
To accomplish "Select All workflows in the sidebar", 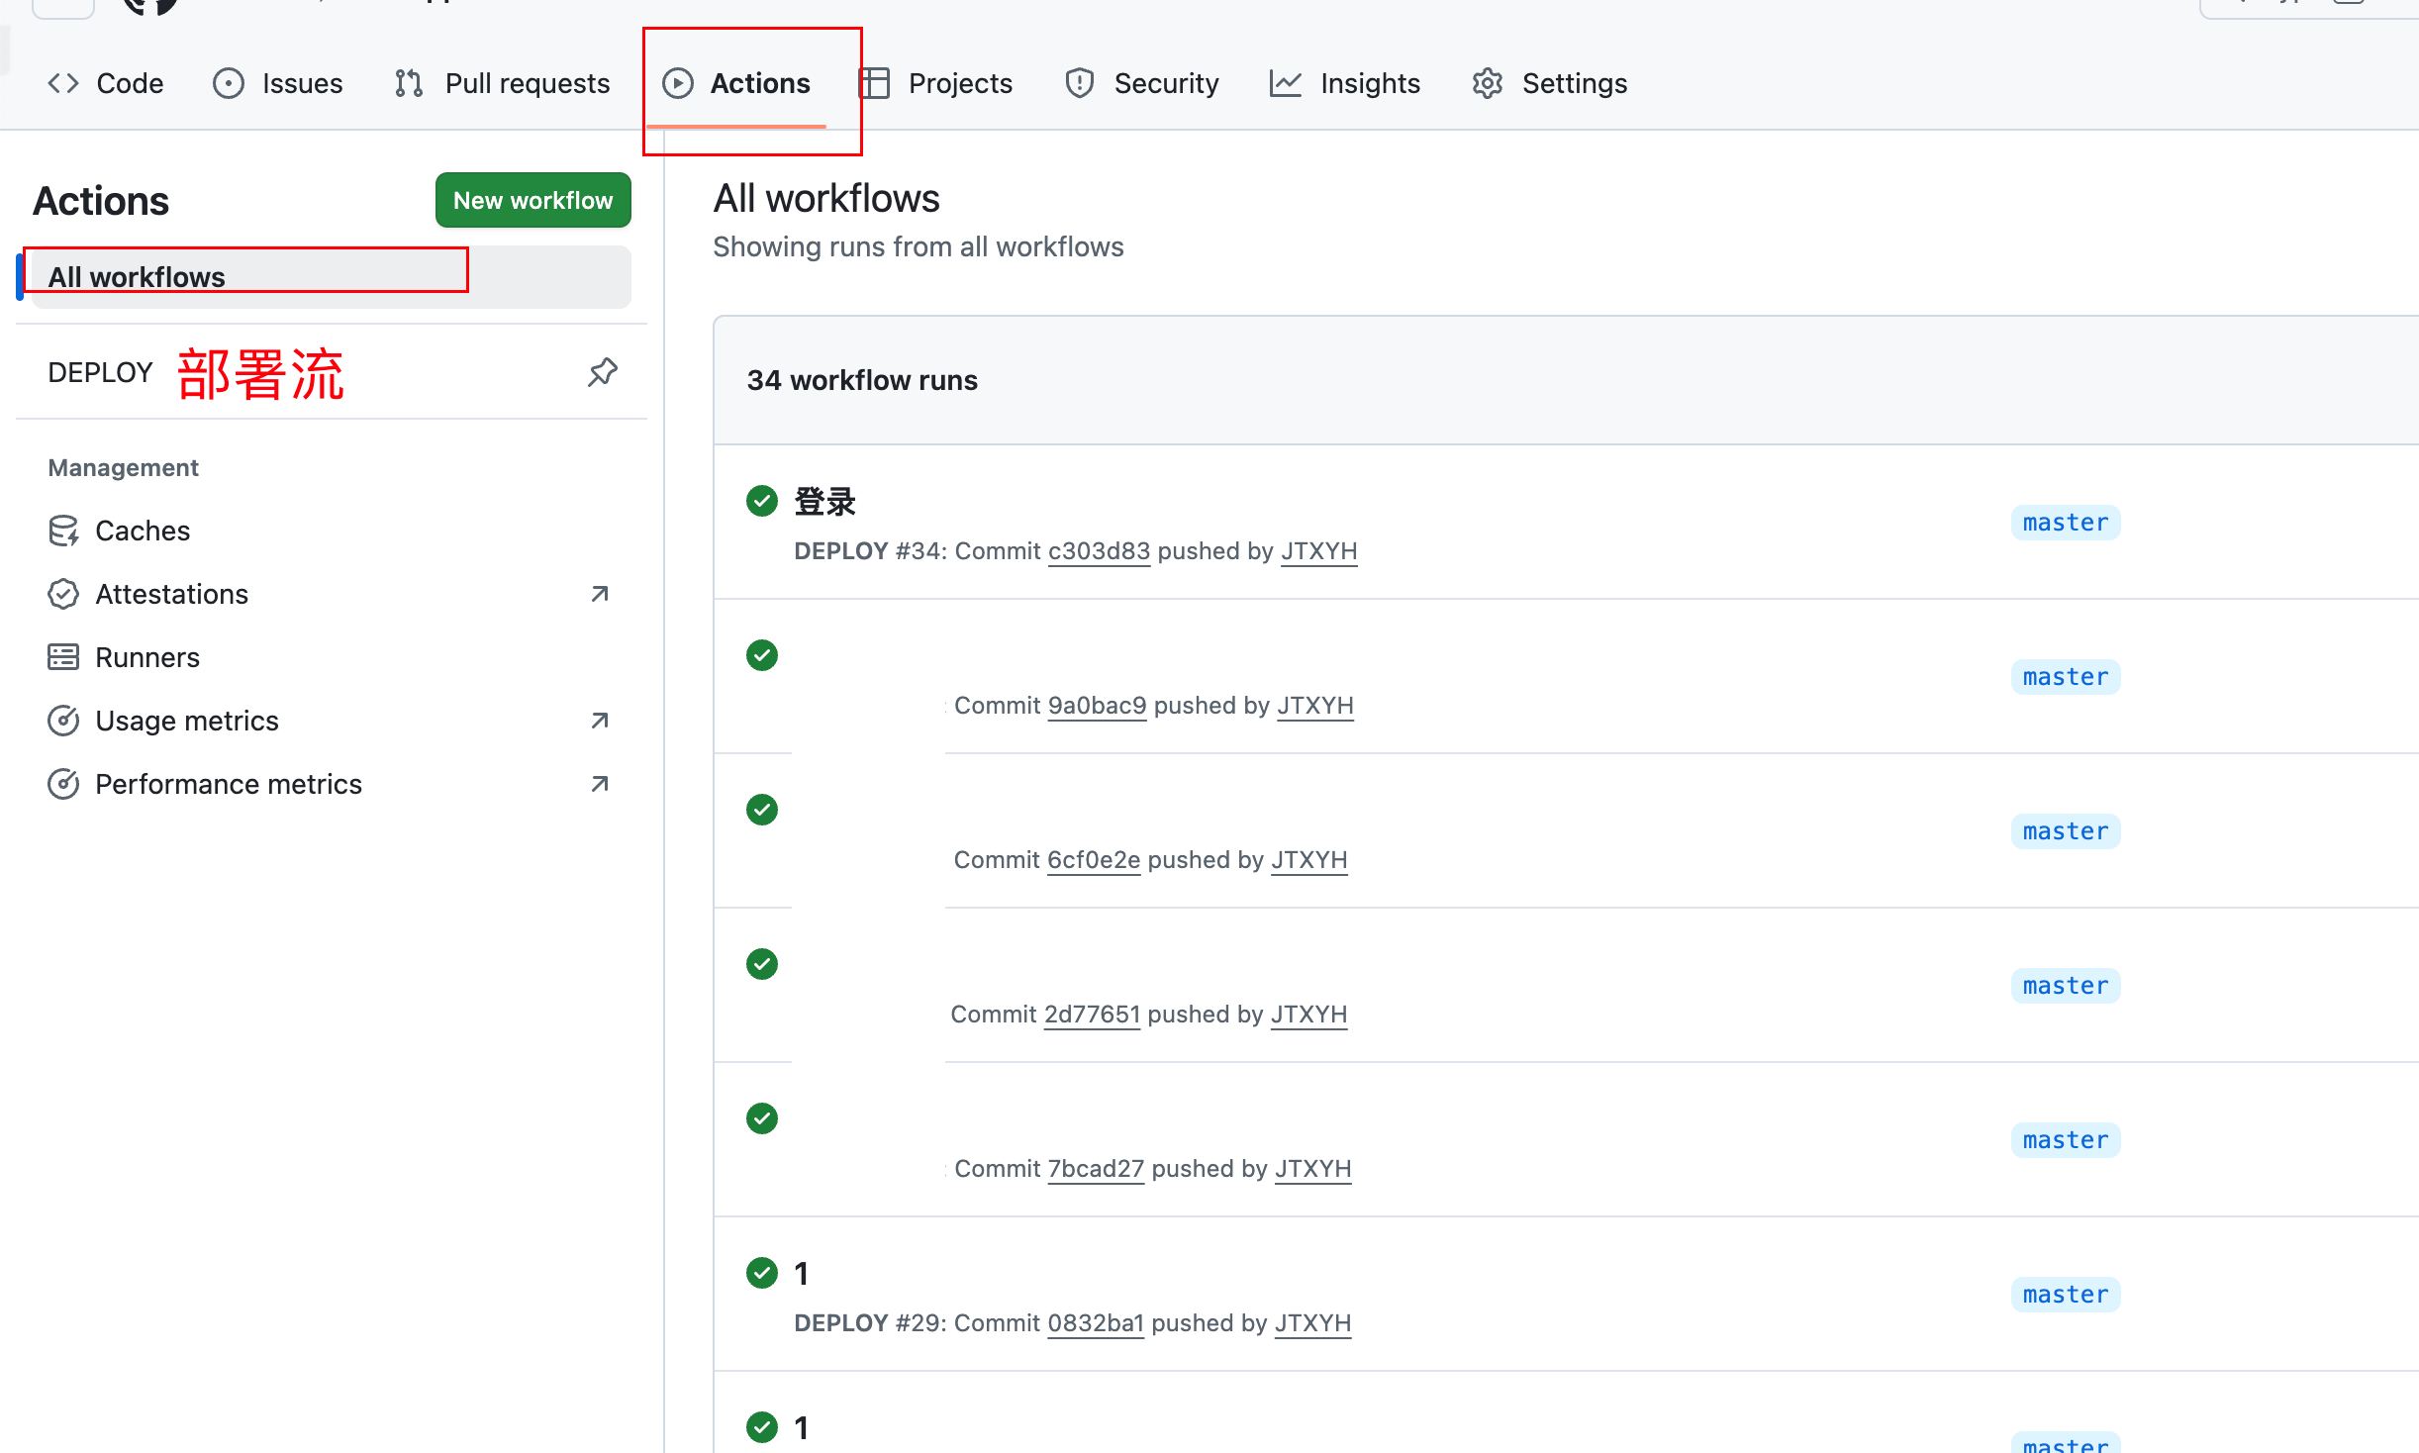I will 137,277.
